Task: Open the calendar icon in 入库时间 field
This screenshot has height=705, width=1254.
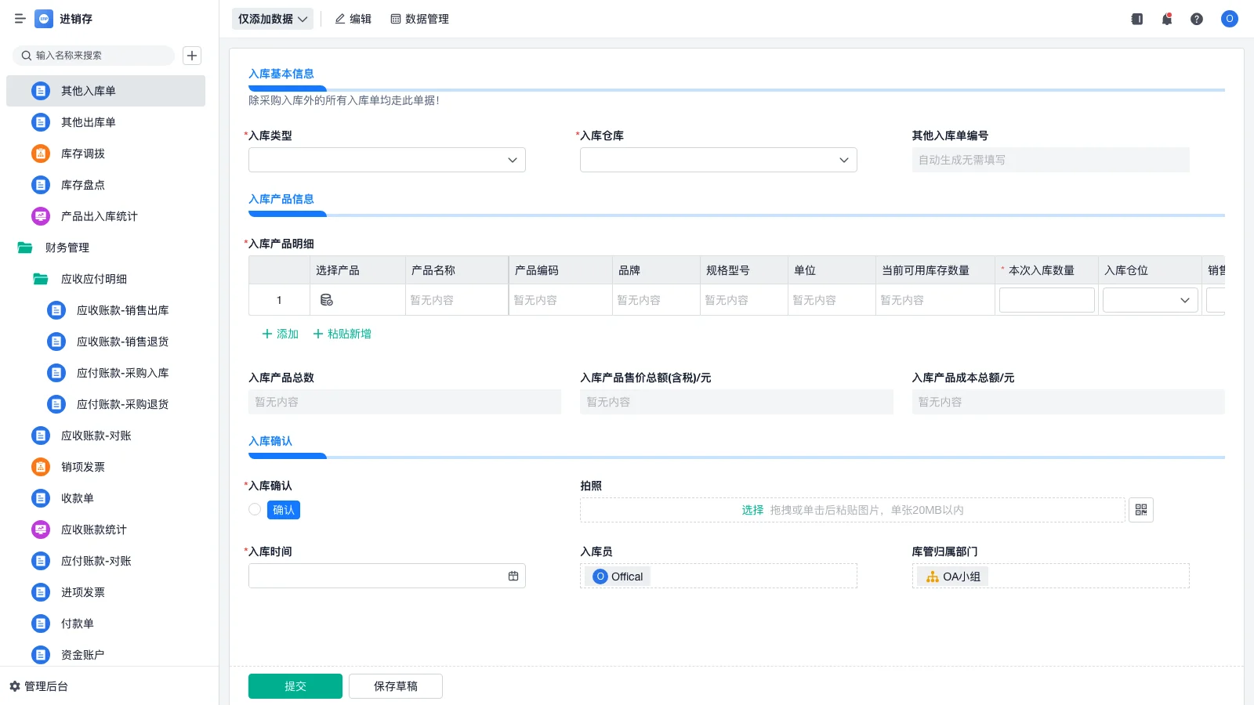Action: 513,576
